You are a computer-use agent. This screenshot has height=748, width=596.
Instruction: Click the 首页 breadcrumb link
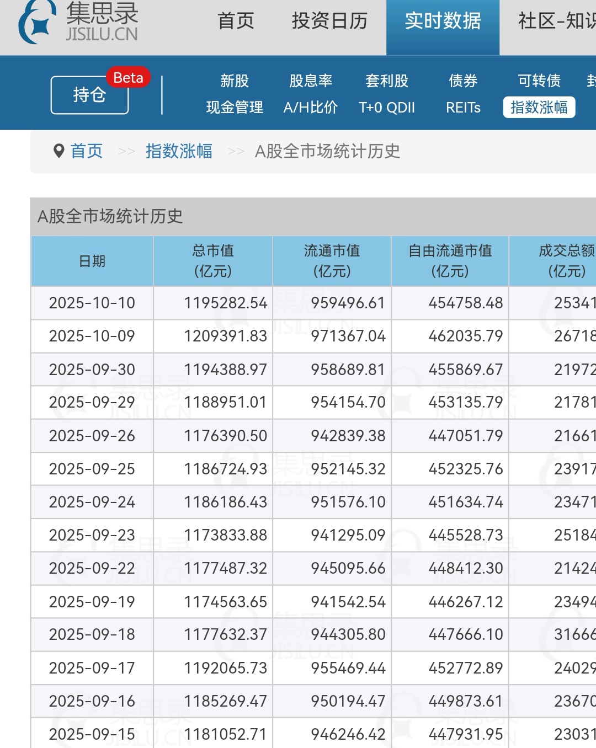87,151
